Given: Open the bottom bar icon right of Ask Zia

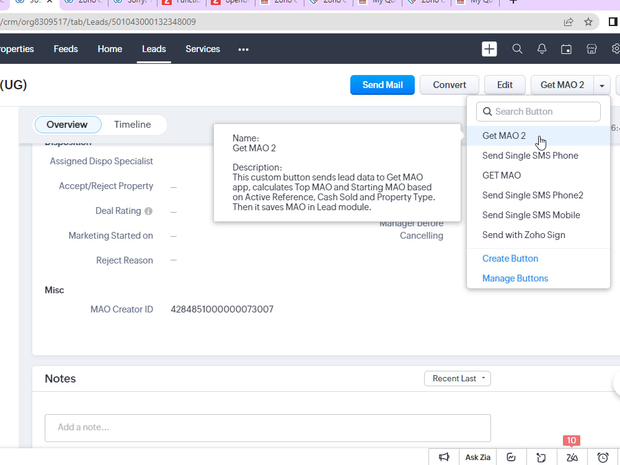Looking at the screenshot, I should 511,457.
